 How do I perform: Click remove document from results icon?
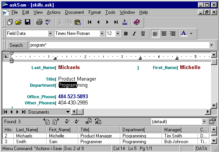click(x=88, y=122)
